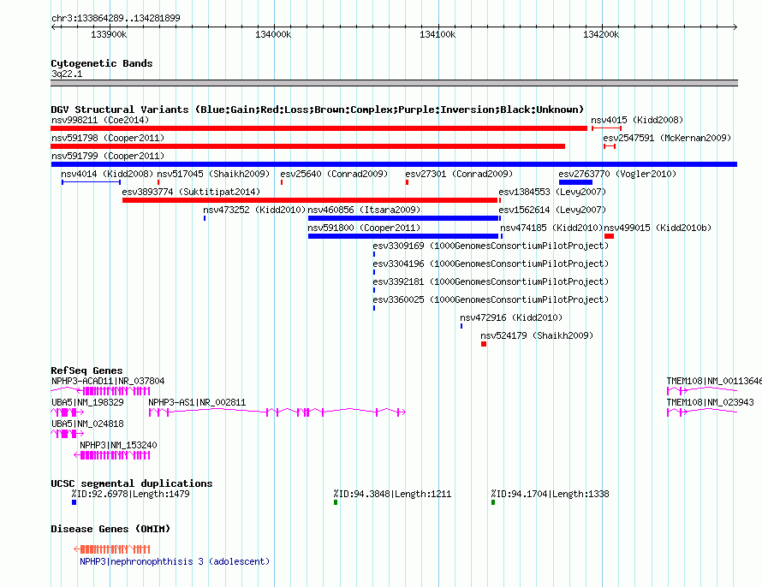Open variant label nsv474185 (Kidd2010)
762x587 pixels.
[551, 228]
